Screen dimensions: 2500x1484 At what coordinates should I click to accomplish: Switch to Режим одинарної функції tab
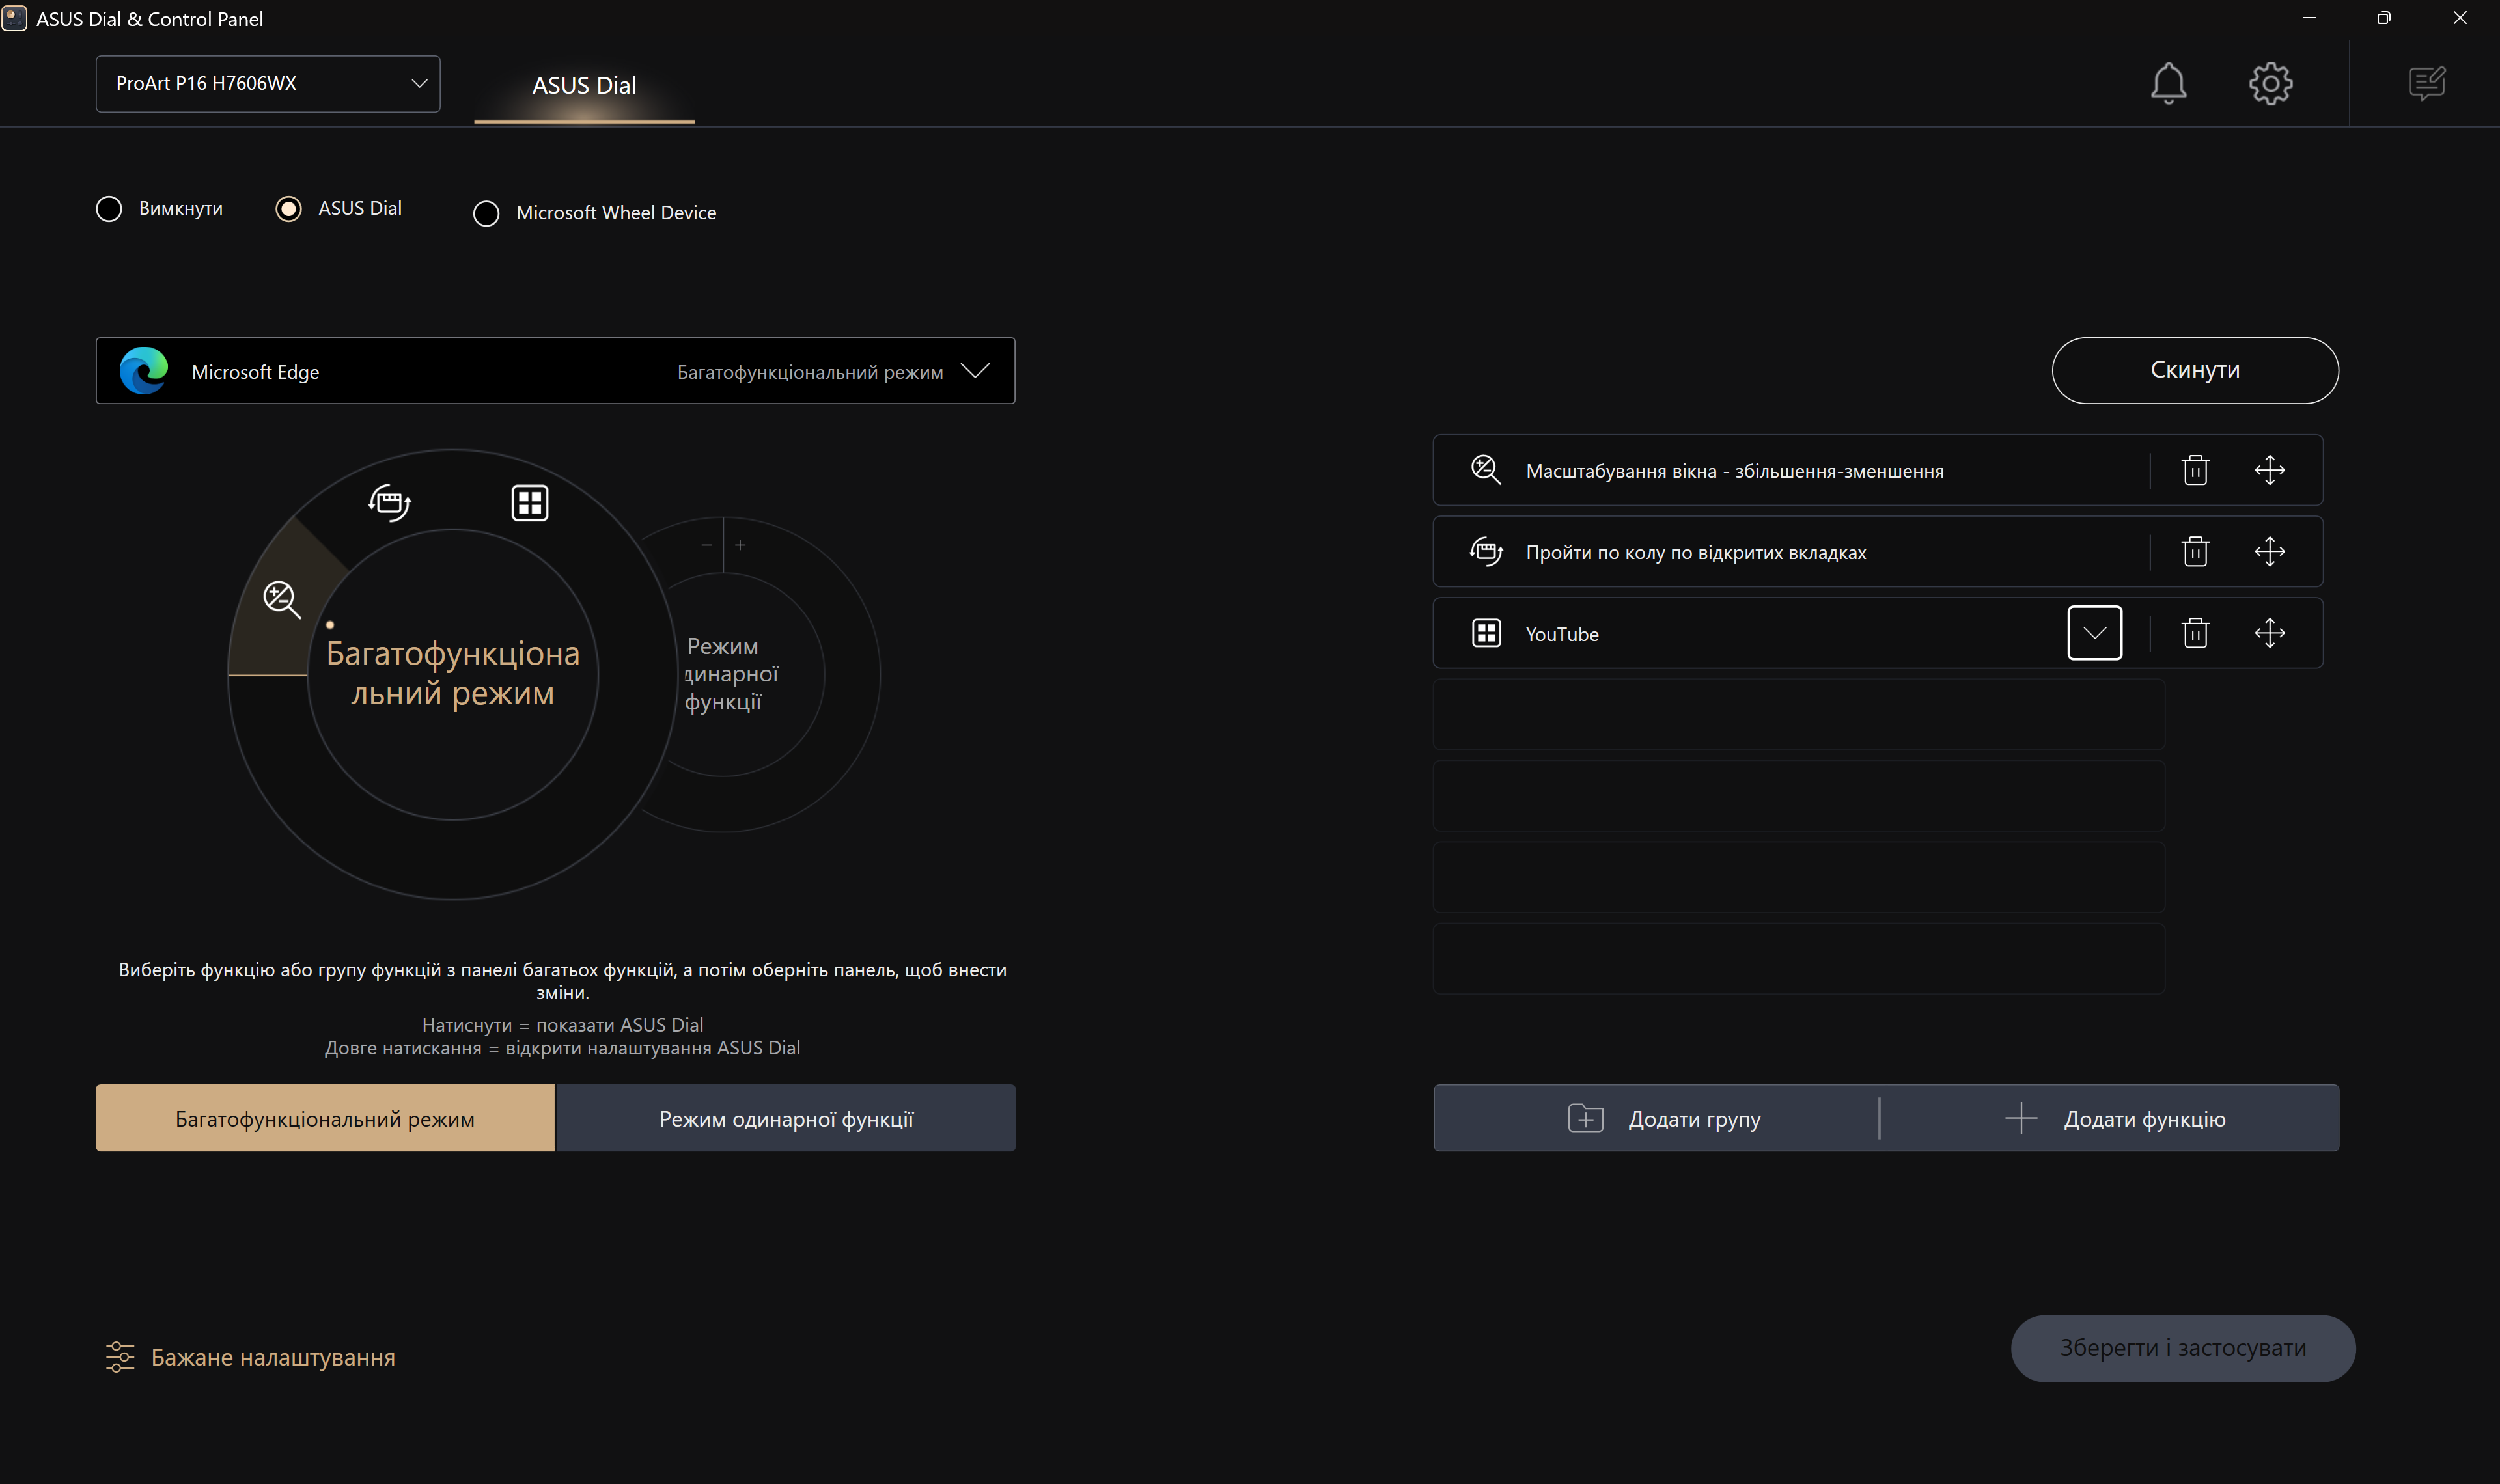785,1118
